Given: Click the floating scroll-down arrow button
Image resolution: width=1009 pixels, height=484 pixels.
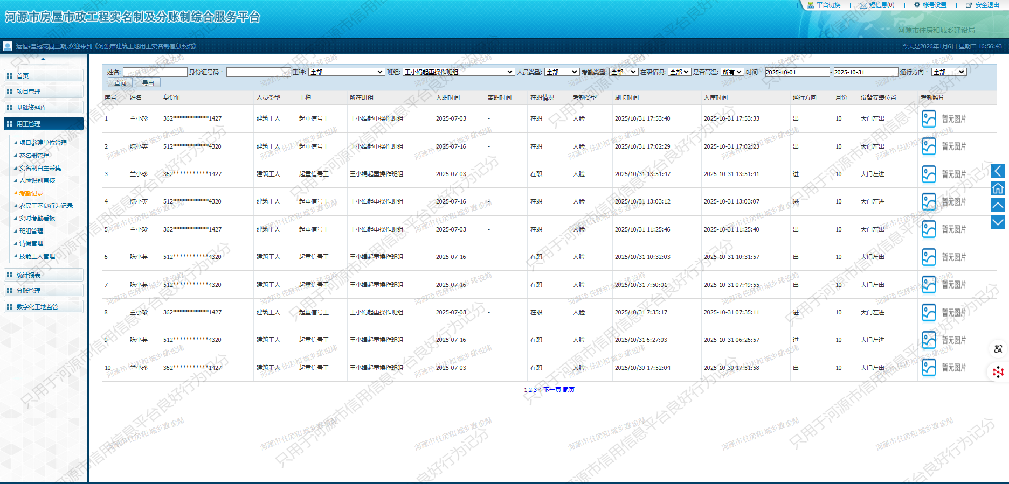Looking at the screenshot, I should pyautogui.click(x=998, y=222).
